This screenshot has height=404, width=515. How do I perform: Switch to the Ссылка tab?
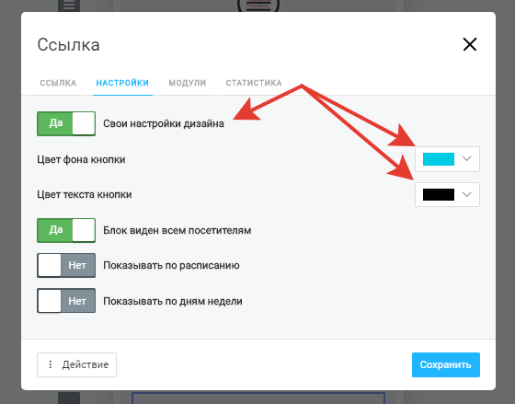coord(58,83)
